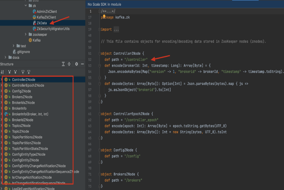This screenshot has width=284, height=190.
Task: Hide the Structure panel with minus icon
Action: [82, 64]
